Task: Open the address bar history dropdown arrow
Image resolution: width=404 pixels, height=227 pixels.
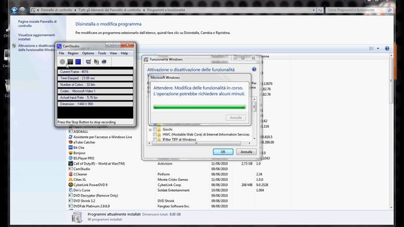Action: 314,10
